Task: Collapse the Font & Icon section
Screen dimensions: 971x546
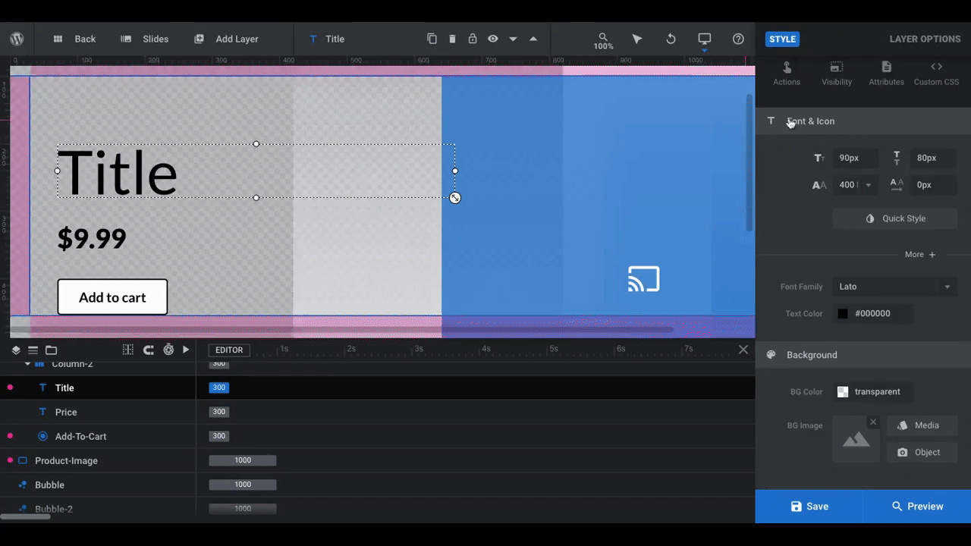Action: pos(863,121)
